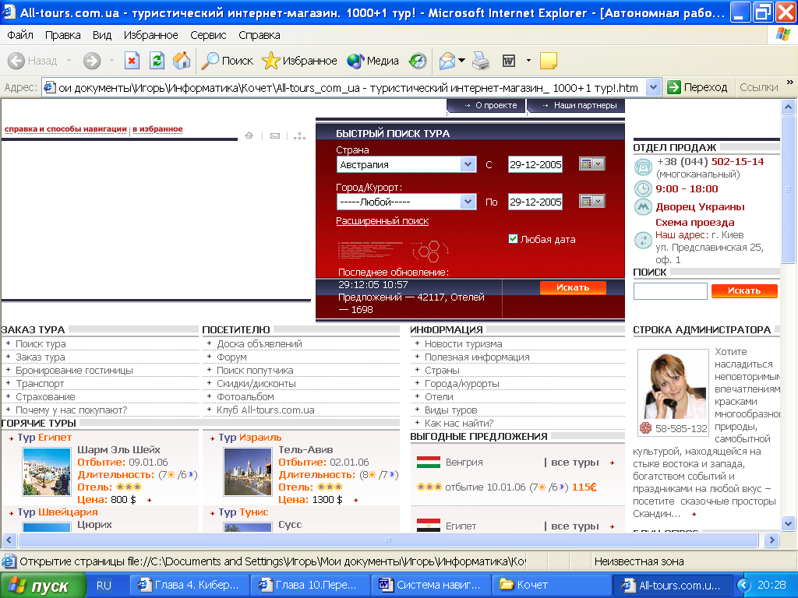
Task: Open the Правка menu
Action: (62, 35)
